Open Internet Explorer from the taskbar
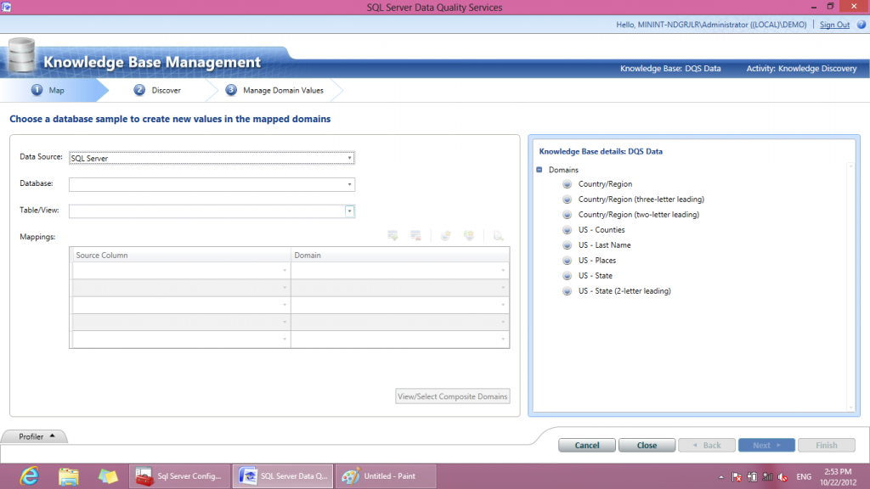Image resolution: width=870 pixels, height=489 pixels. pyautogui.click(x=29, y=476)
